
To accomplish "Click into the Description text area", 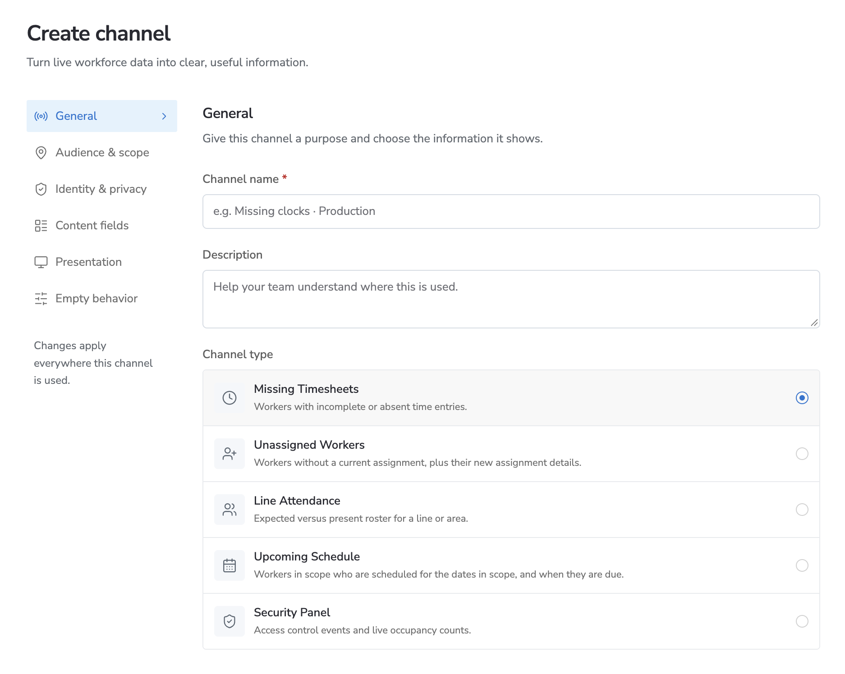I will [x=511, y=299].
